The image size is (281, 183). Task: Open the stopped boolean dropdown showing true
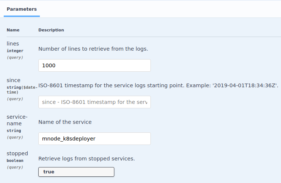[x=76, y=172]
